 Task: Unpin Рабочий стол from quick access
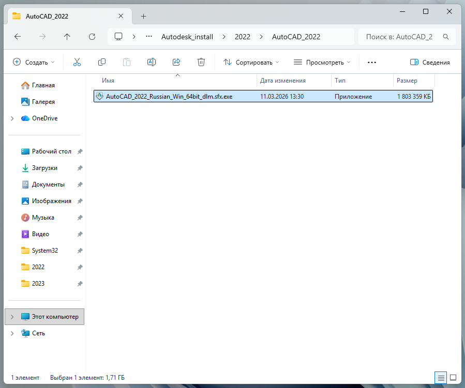80,152
